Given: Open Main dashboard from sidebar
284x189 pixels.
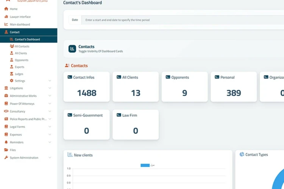Looking at the screenshot, I should coord(29,24).
